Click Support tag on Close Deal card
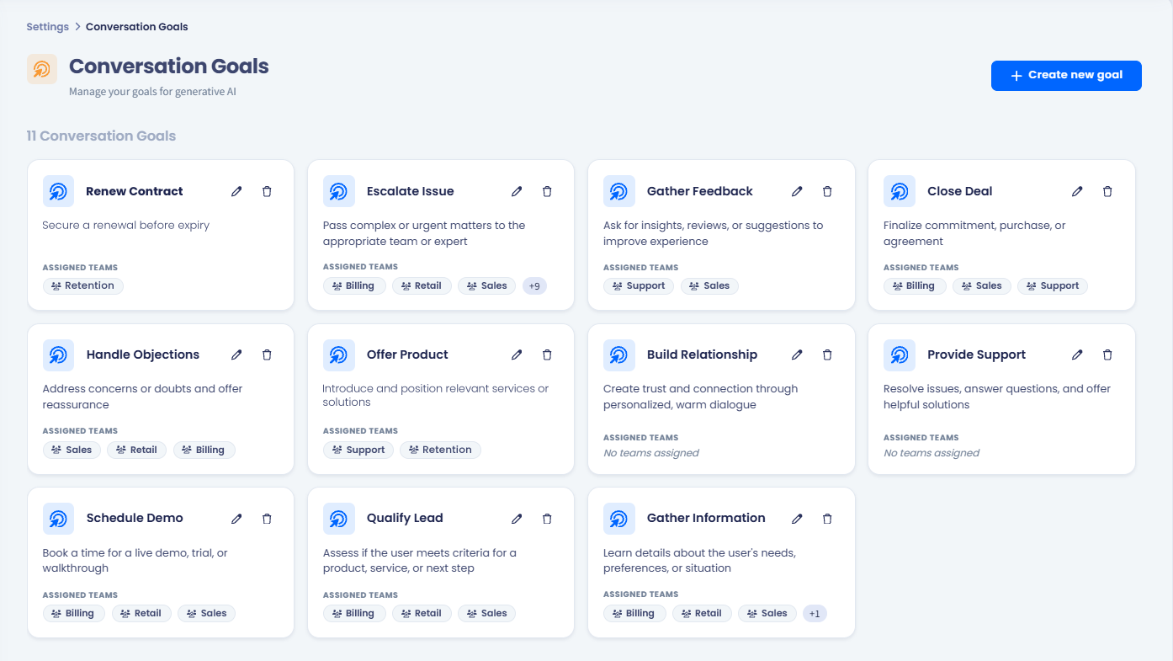The image size is (1173, 661). [x=1053, y=285]
